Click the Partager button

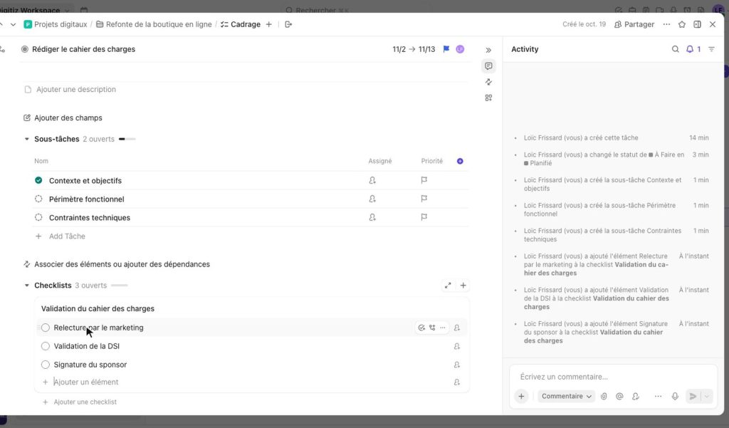point(634,24)
